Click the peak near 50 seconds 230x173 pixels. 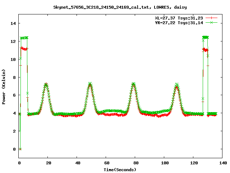[90, 84]
